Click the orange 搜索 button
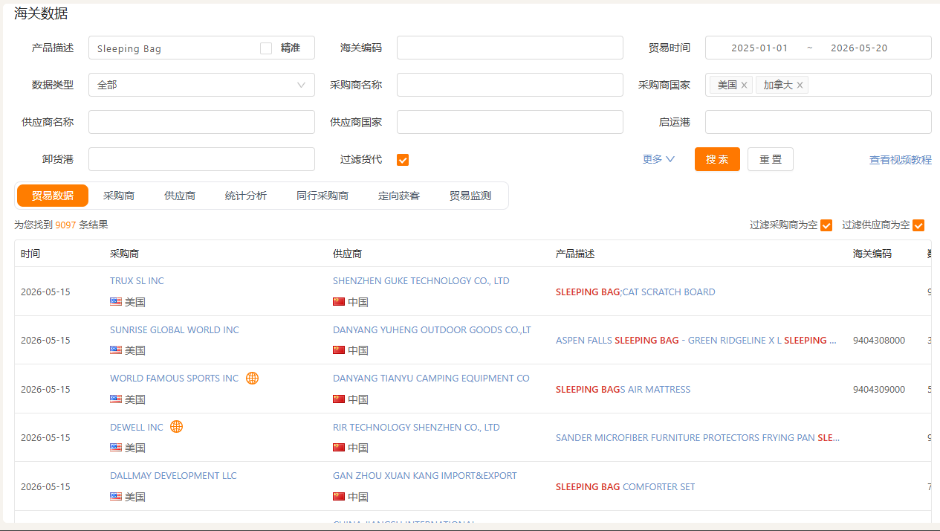The width and height of the screenshot is (940, 531). (x=717, y=159)
